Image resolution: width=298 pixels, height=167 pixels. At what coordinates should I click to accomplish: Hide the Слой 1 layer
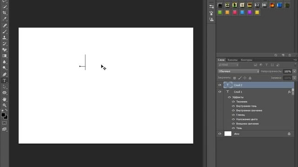point(220,92)
